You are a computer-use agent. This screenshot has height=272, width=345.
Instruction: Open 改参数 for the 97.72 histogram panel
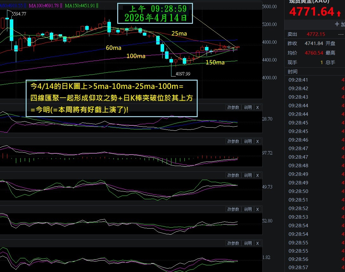pyautogui.click(x=233, y=142)
